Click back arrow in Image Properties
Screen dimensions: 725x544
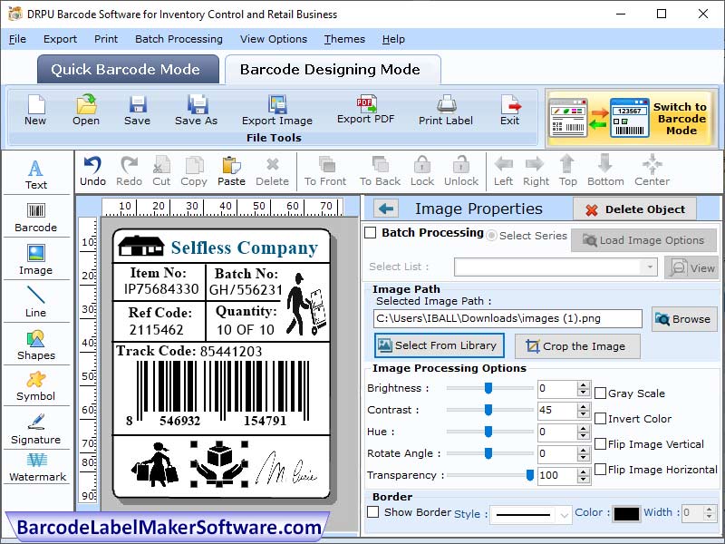pos(386,209)
